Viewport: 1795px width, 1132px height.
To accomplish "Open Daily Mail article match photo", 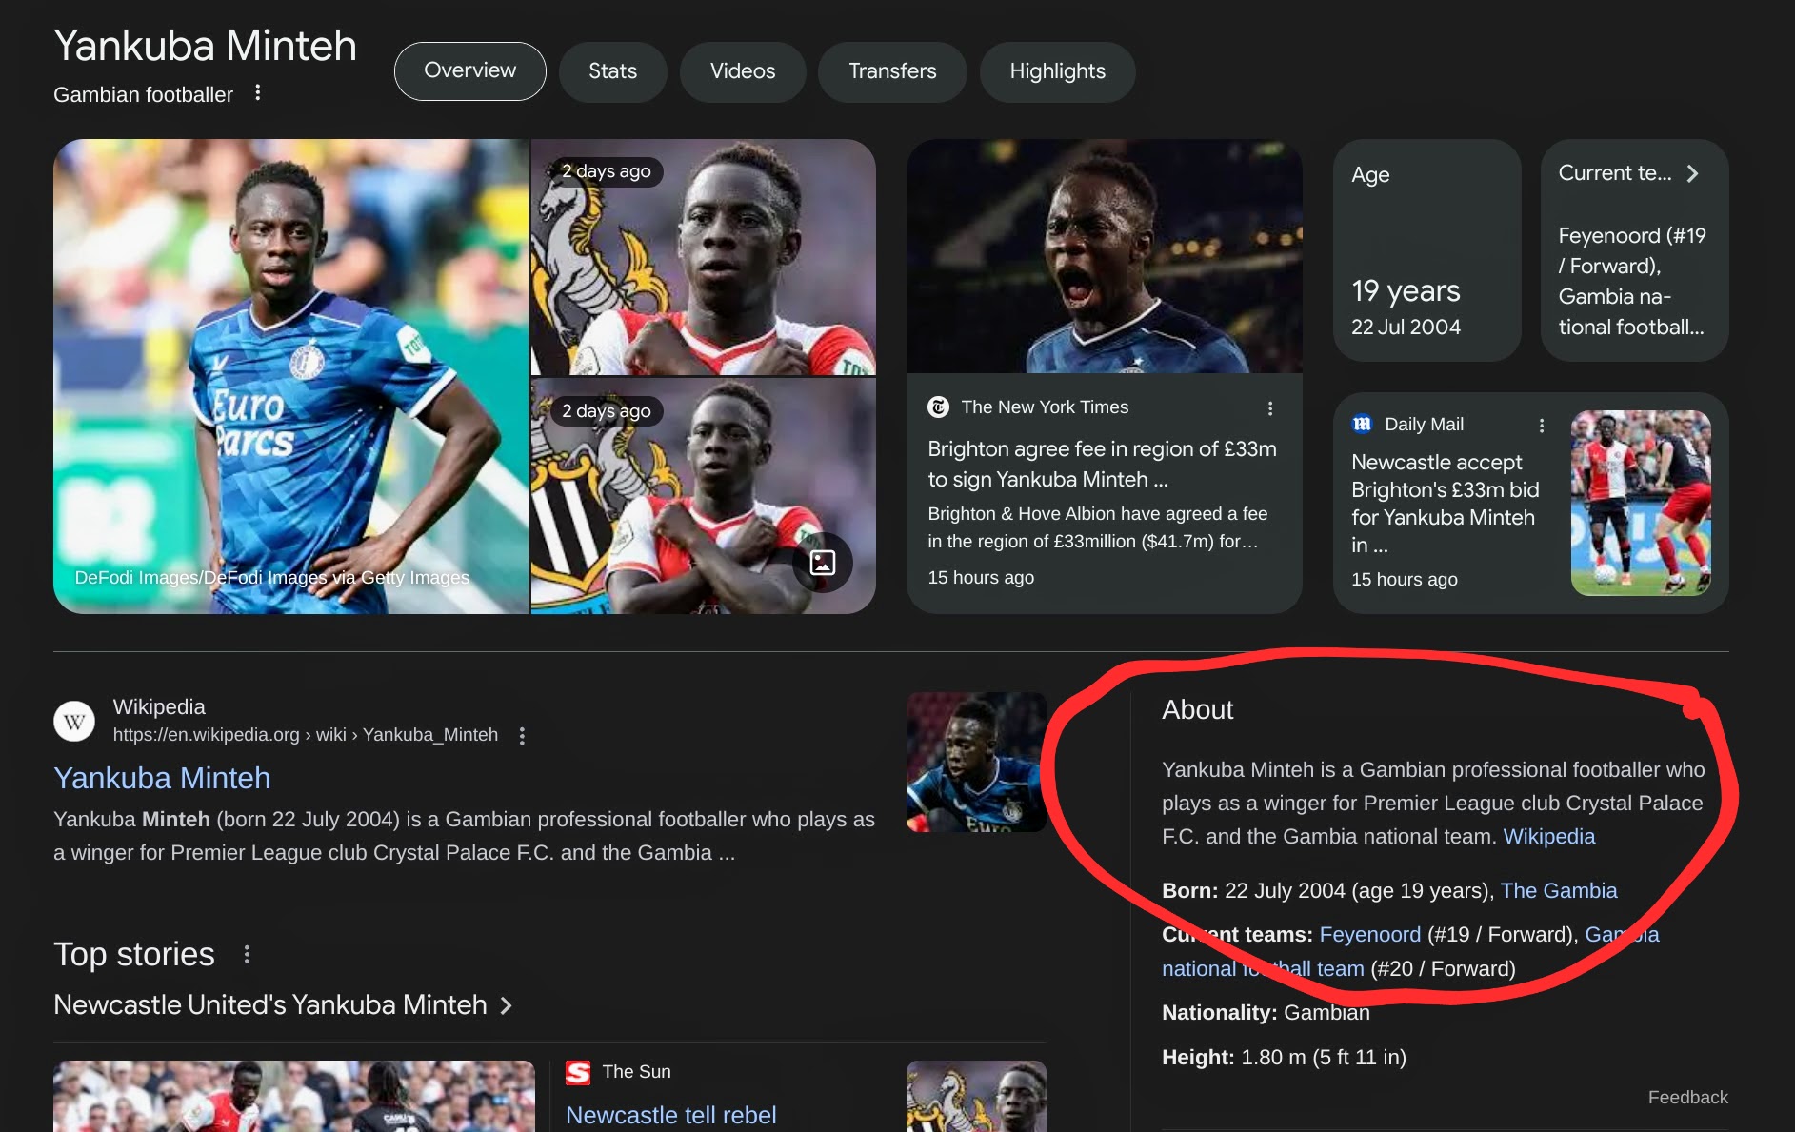I will tap(1641, 503).
